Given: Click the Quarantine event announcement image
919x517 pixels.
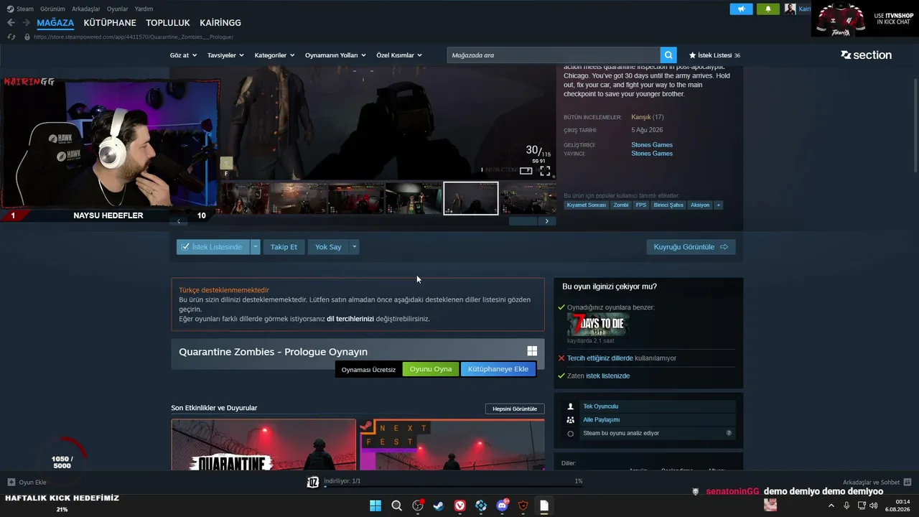Looking at the screenshot, I should (263, 444).
